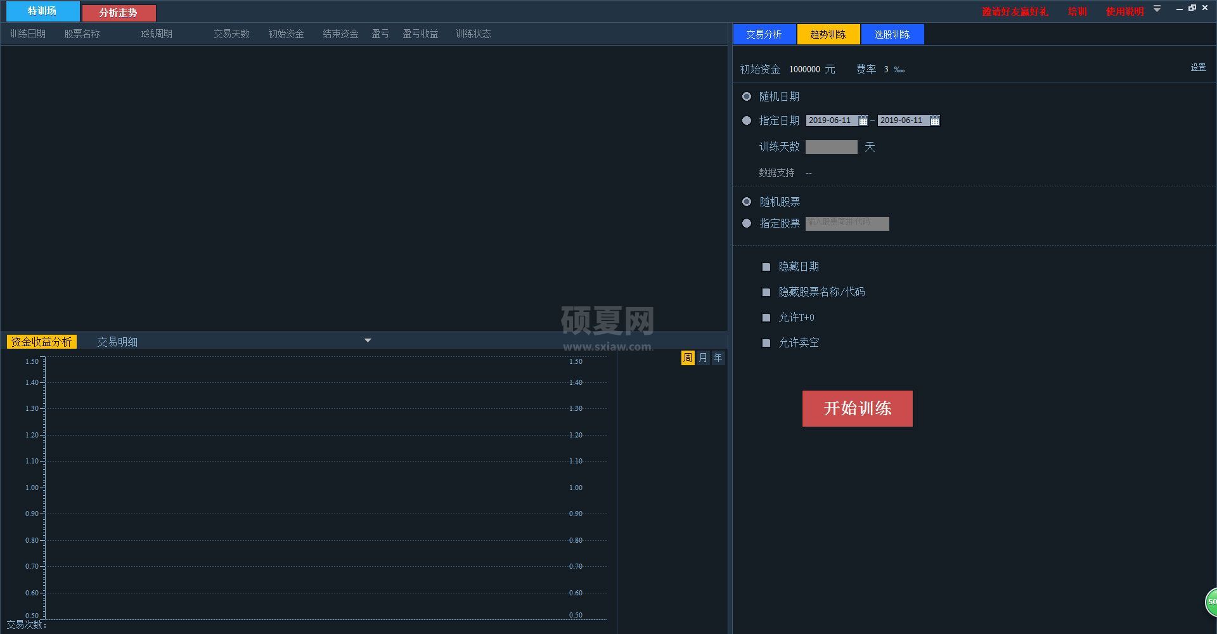The height and width of the screenshot is (634, 1217).
Task: Click the 邀请好友赢好礼 link
Action: 1015,11
